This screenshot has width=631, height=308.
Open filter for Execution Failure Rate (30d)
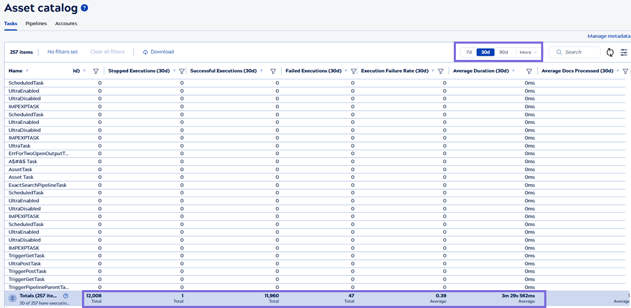(441, 71)
